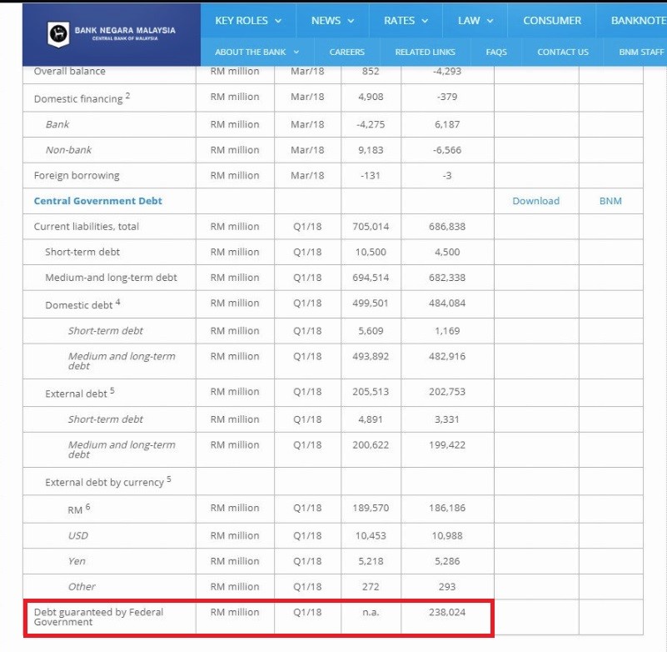
Task: Click the Central Government Debt heading
Action: [97, 201]
